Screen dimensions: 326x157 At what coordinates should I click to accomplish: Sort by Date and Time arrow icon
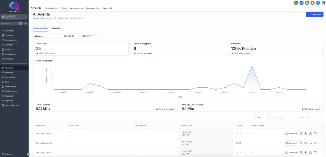pos(229,126)
